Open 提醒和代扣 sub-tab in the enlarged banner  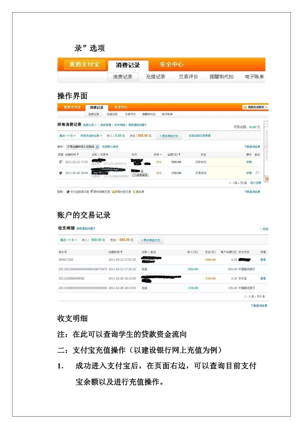click(221, 77)
